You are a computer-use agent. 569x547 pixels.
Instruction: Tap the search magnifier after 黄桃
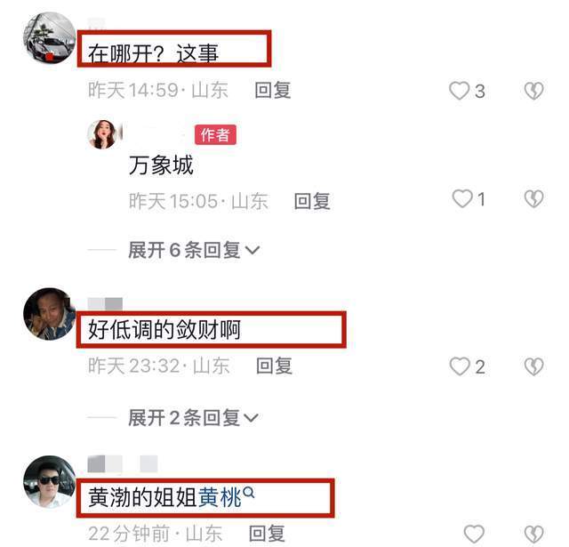[x=249, y=494]
